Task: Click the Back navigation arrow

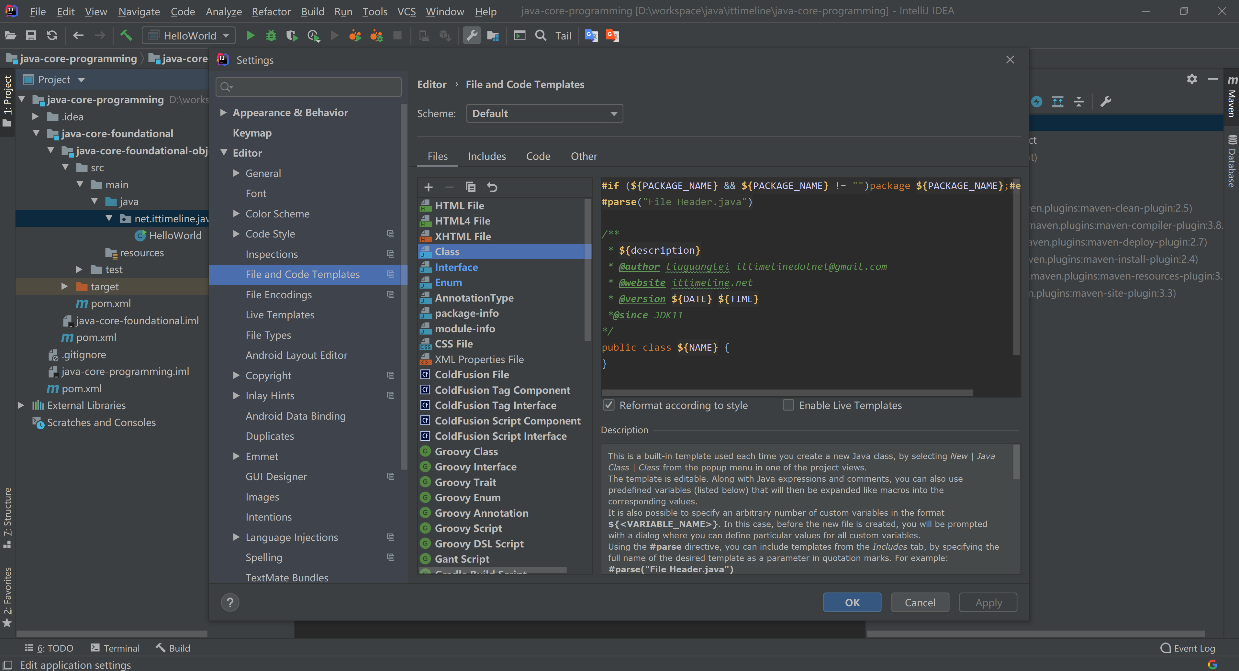Action: click(78, 36)
